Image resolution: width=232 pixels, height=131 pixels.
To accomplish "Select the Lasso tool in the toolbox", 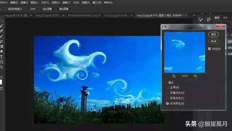I will pyautogui.click(x=1, y=21).
